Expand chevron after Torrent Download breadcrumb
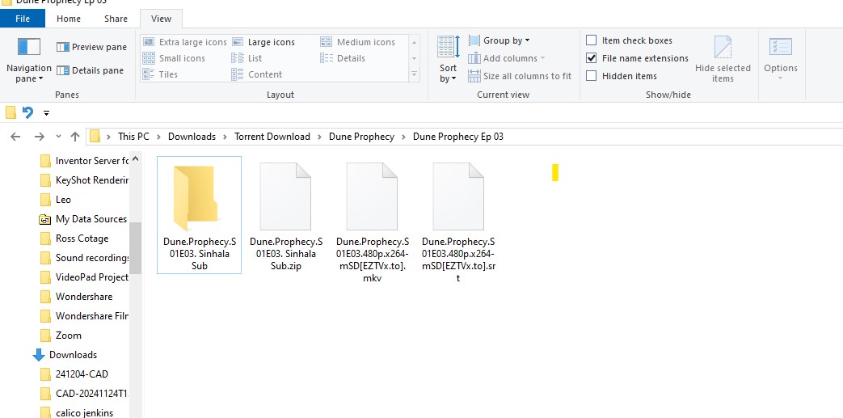This screenshot has height=418, width=843. pyautogui.click(x=319, y=137)
